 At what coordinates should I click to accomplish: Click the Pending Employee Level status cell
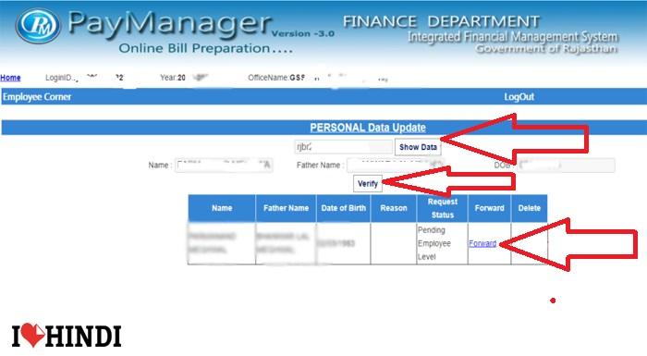pyautogui.click(x=442, y=243)
